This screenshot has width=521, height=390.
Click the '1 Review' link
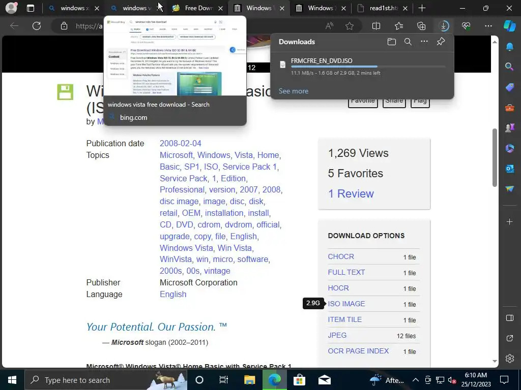(x=351, y=193)
